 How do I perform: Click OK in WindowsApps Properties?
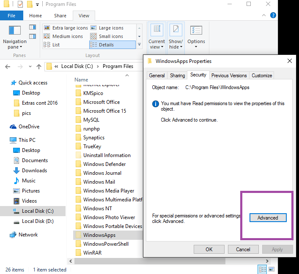click(x=209, y=250)
